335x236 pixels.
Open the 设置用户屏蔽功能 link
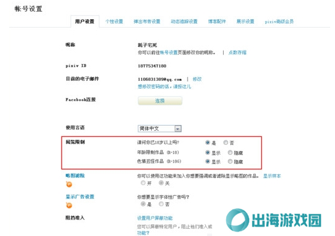pos(155,218)
